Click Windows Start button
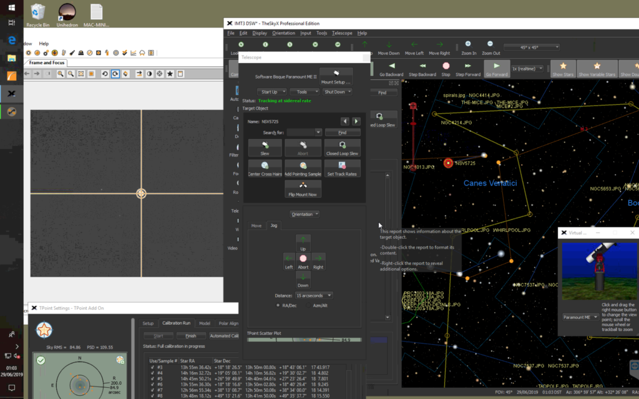The width and height of the screenshot is (639, 399). [x=11, y=7]
